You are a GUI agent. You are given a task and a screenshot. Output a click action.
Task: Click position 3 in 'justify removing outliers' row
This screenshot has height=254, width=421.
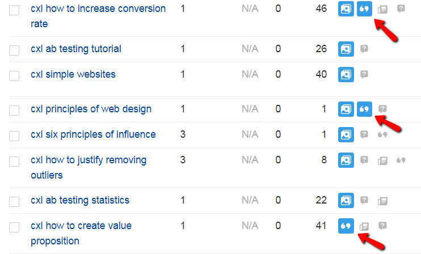[x=183, y=160]
